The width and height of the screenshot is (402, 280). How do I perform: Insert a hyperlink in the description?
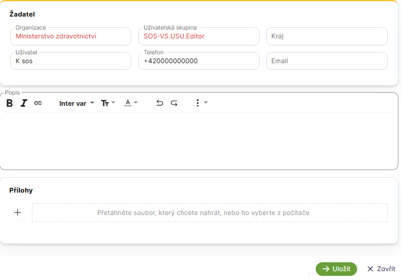click(38, 103)
